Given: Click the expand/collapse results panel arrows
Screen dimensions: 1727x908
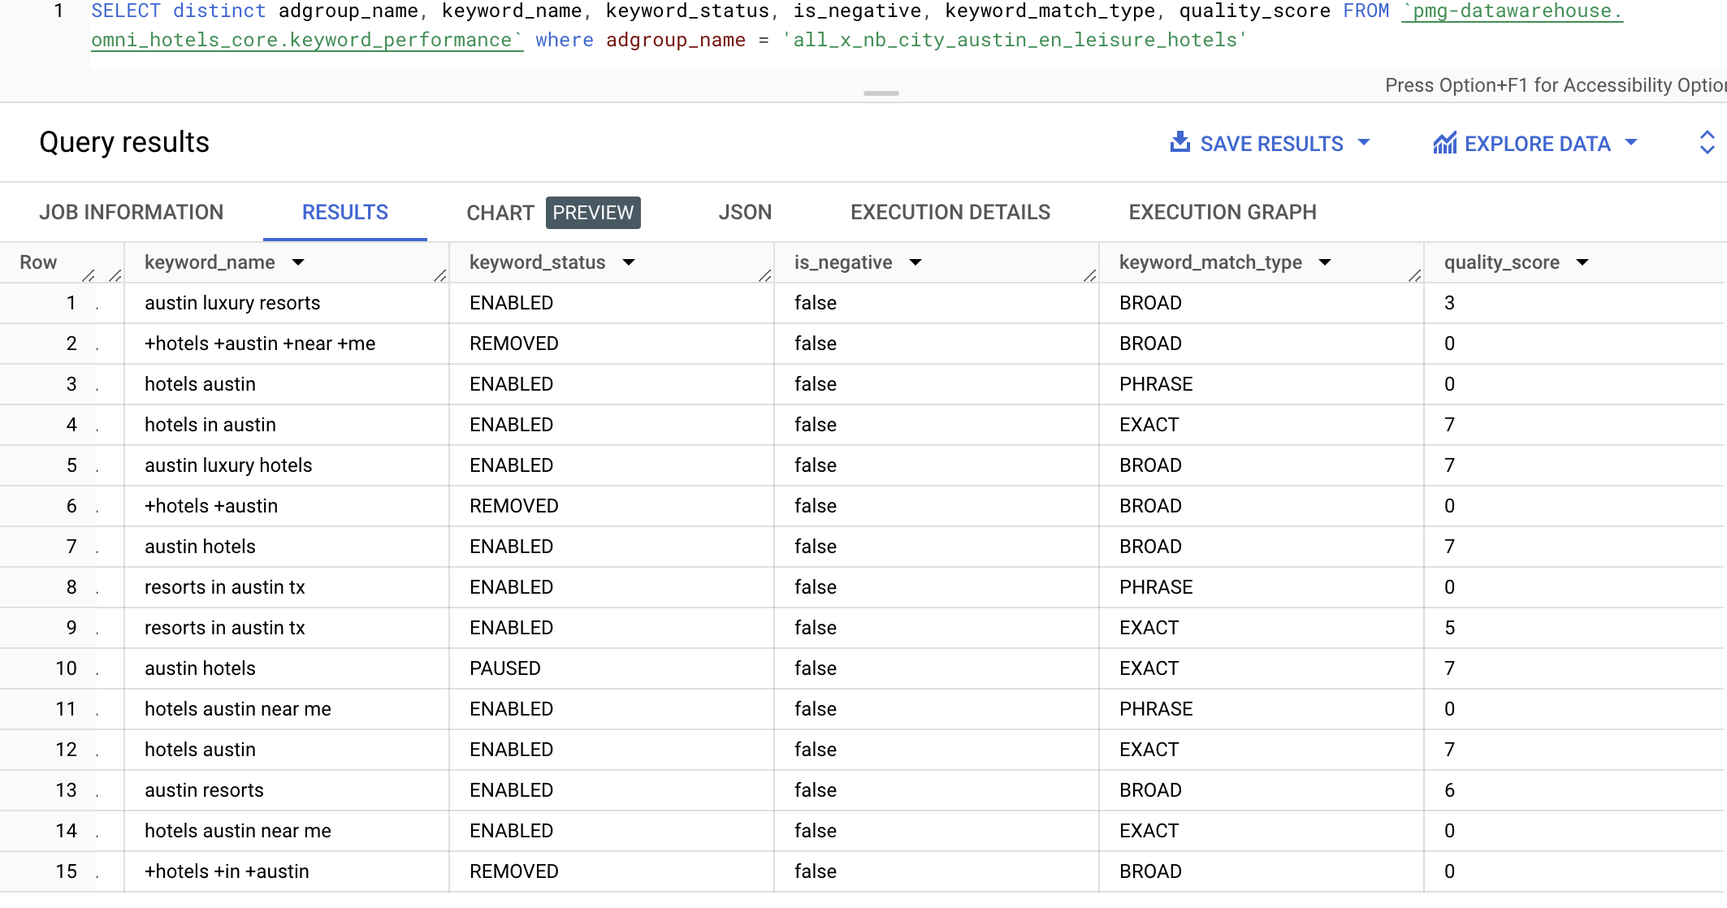Looking at the screenshot, I should coord(1707,143).
